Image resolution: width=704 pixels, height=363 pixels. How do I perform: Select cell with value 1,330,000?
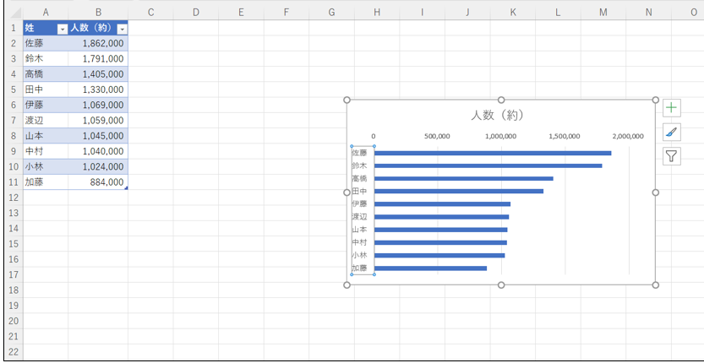tap(98, 89)
